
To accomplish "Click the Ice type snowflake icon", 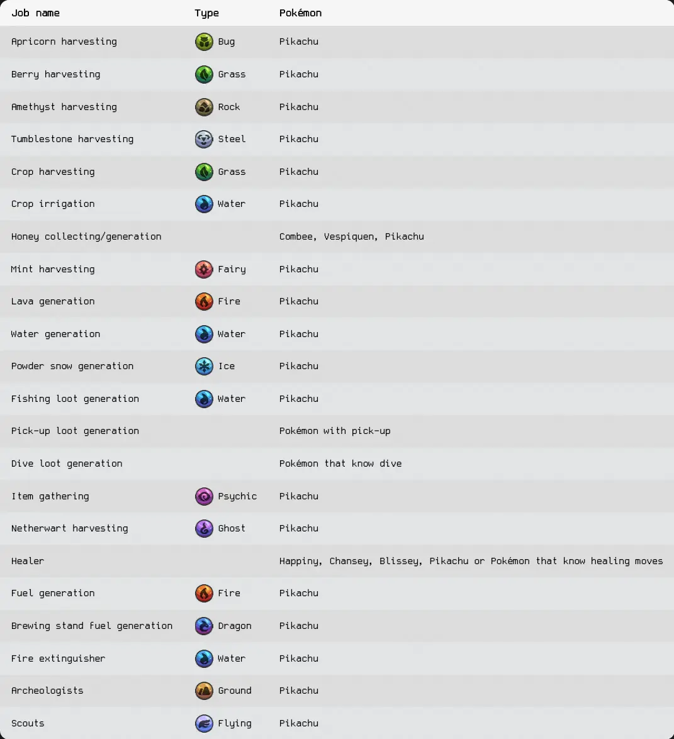I will (204, 366).
